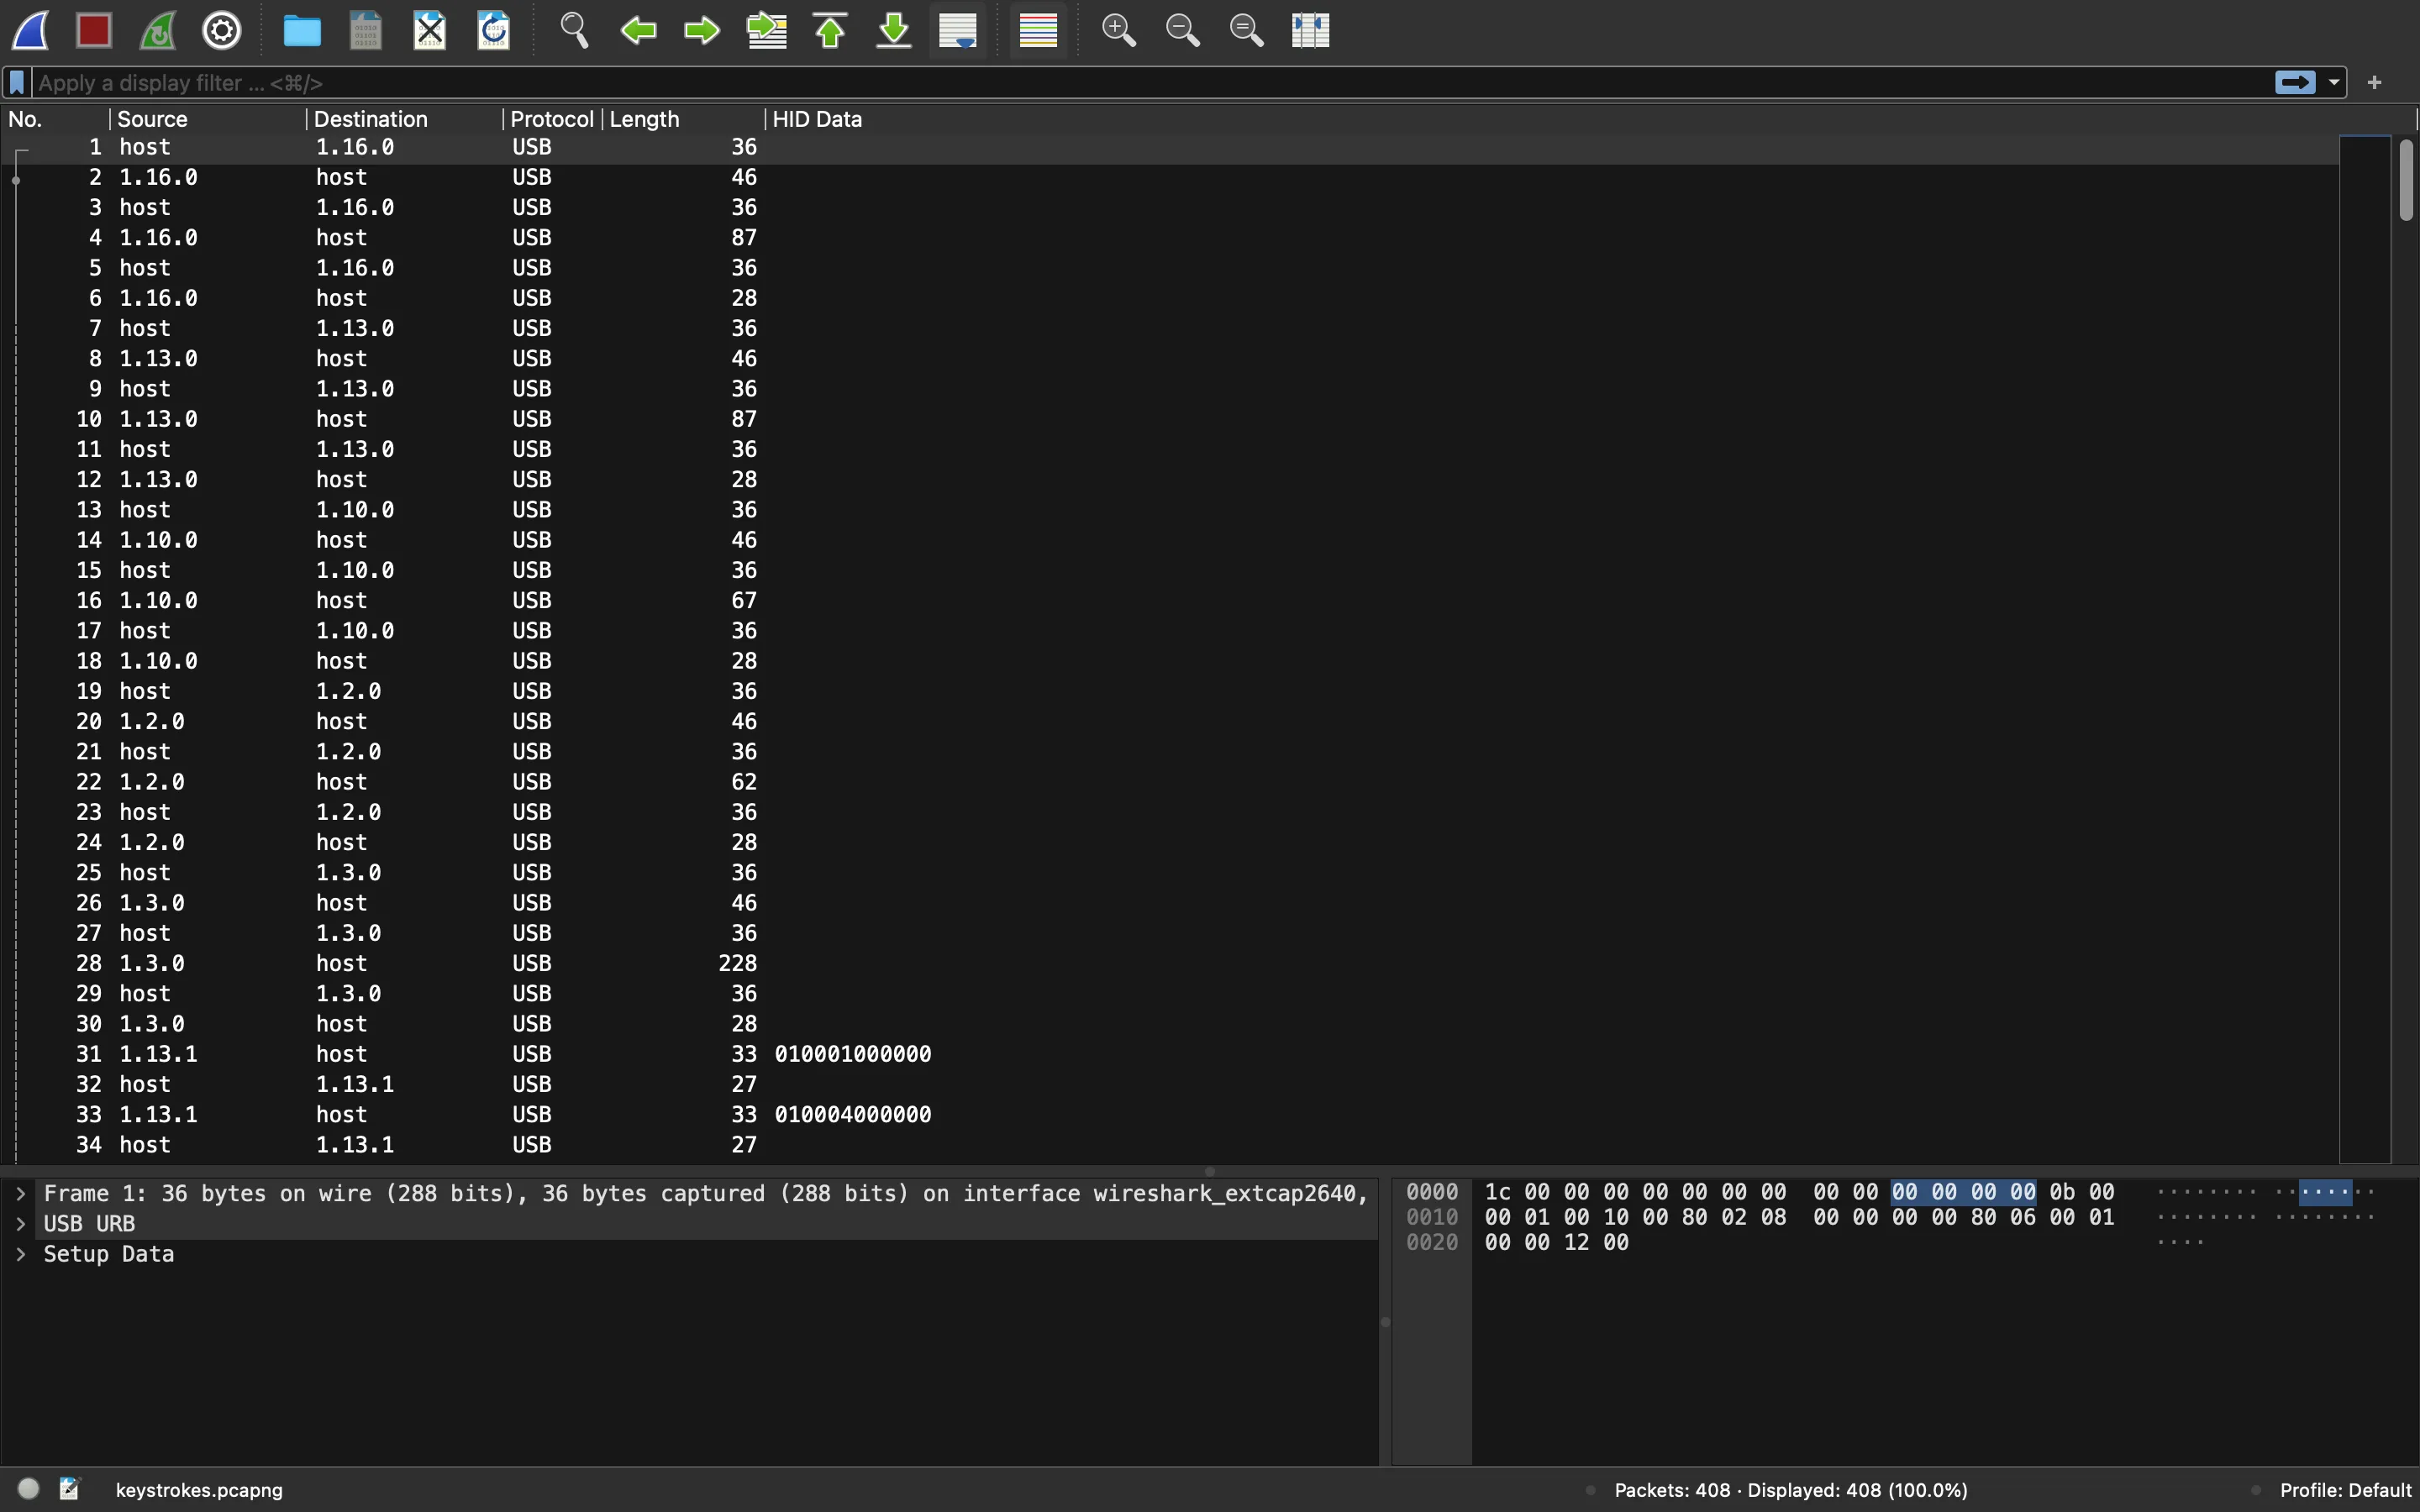Close this capture file
Viewport: 2420px width, 1512px height.
pos(430,31)
